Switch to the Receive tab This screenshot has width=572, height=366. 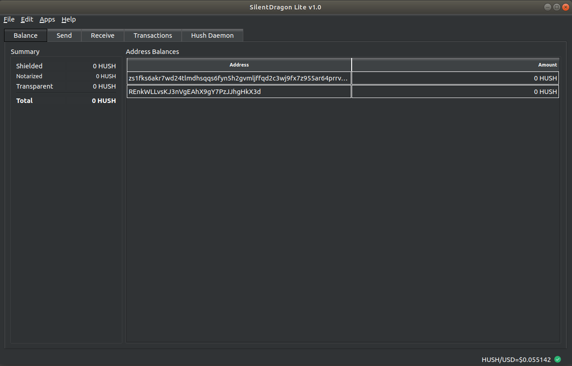pyautogui.click(x=103, y=36)
